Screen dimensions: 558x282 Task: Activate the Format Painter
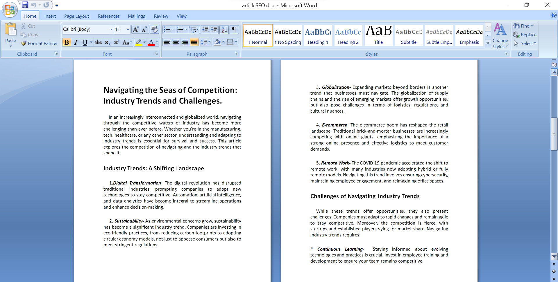pyautogui.click(x=40, y=43)
